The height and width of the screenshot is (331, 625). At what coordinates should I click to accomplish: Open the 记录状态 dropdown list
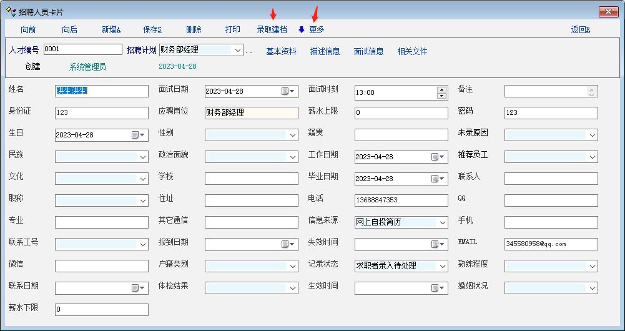[x=443, y=266]
